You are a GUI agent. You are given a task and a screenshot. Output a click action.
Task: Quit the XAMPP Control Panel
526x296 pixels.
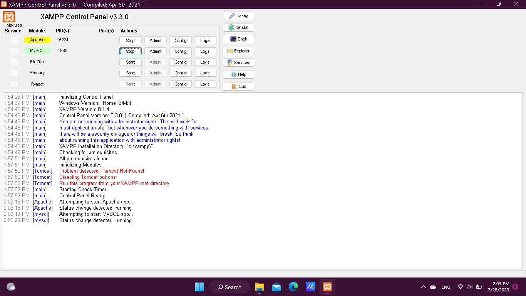(x=238, y=86)
